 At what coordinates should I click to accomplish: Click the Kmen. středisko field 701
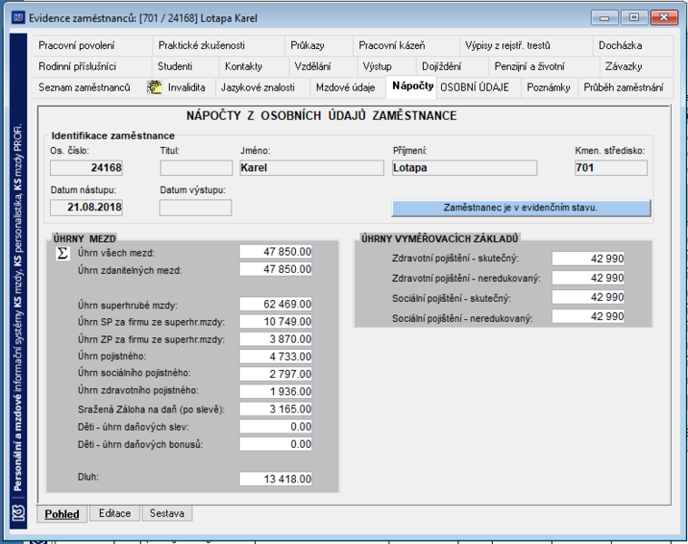tap(611, 168)
